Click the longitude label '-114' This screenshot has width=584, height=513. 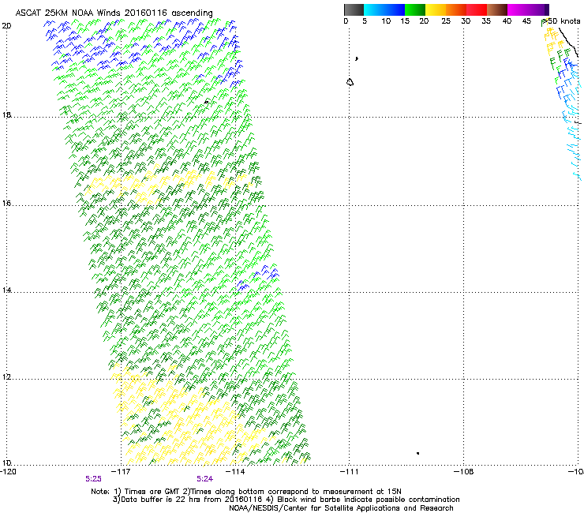(x=236, y=471)
